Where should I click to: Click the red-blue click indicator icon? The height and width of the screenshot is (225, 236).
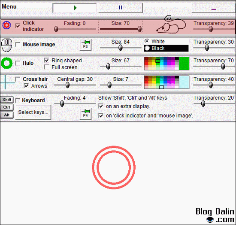(x=6, y=25)
